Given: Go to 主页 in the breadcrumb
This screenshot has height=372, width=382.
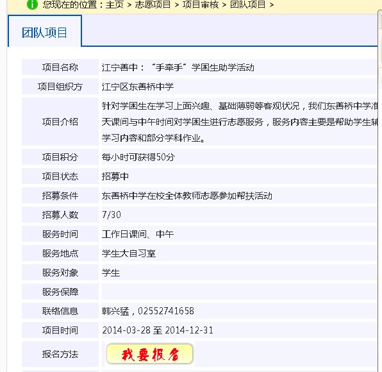Looking at the screenshot, I should (x=115, y=4).
